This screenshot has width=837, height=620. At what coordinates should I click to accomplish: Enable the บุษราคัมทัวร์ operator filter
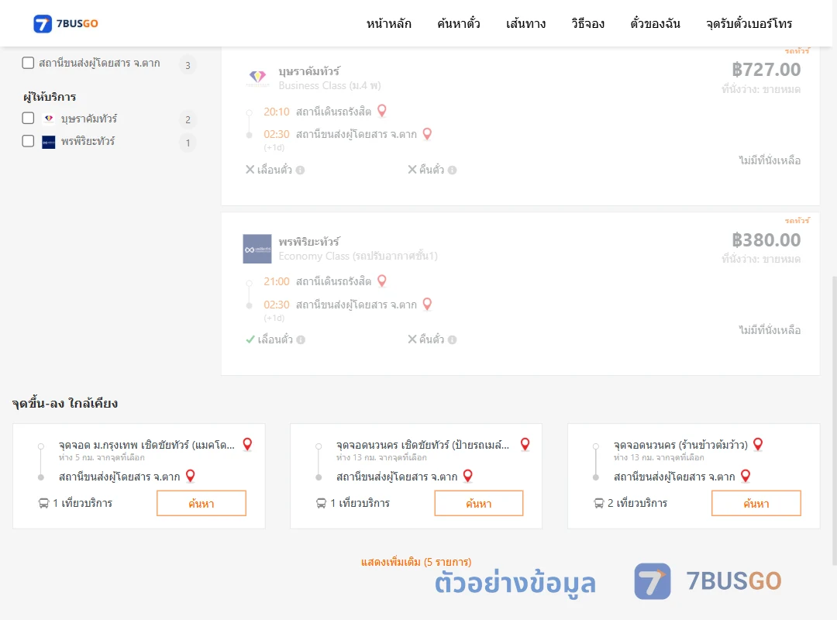coord(28,118)
